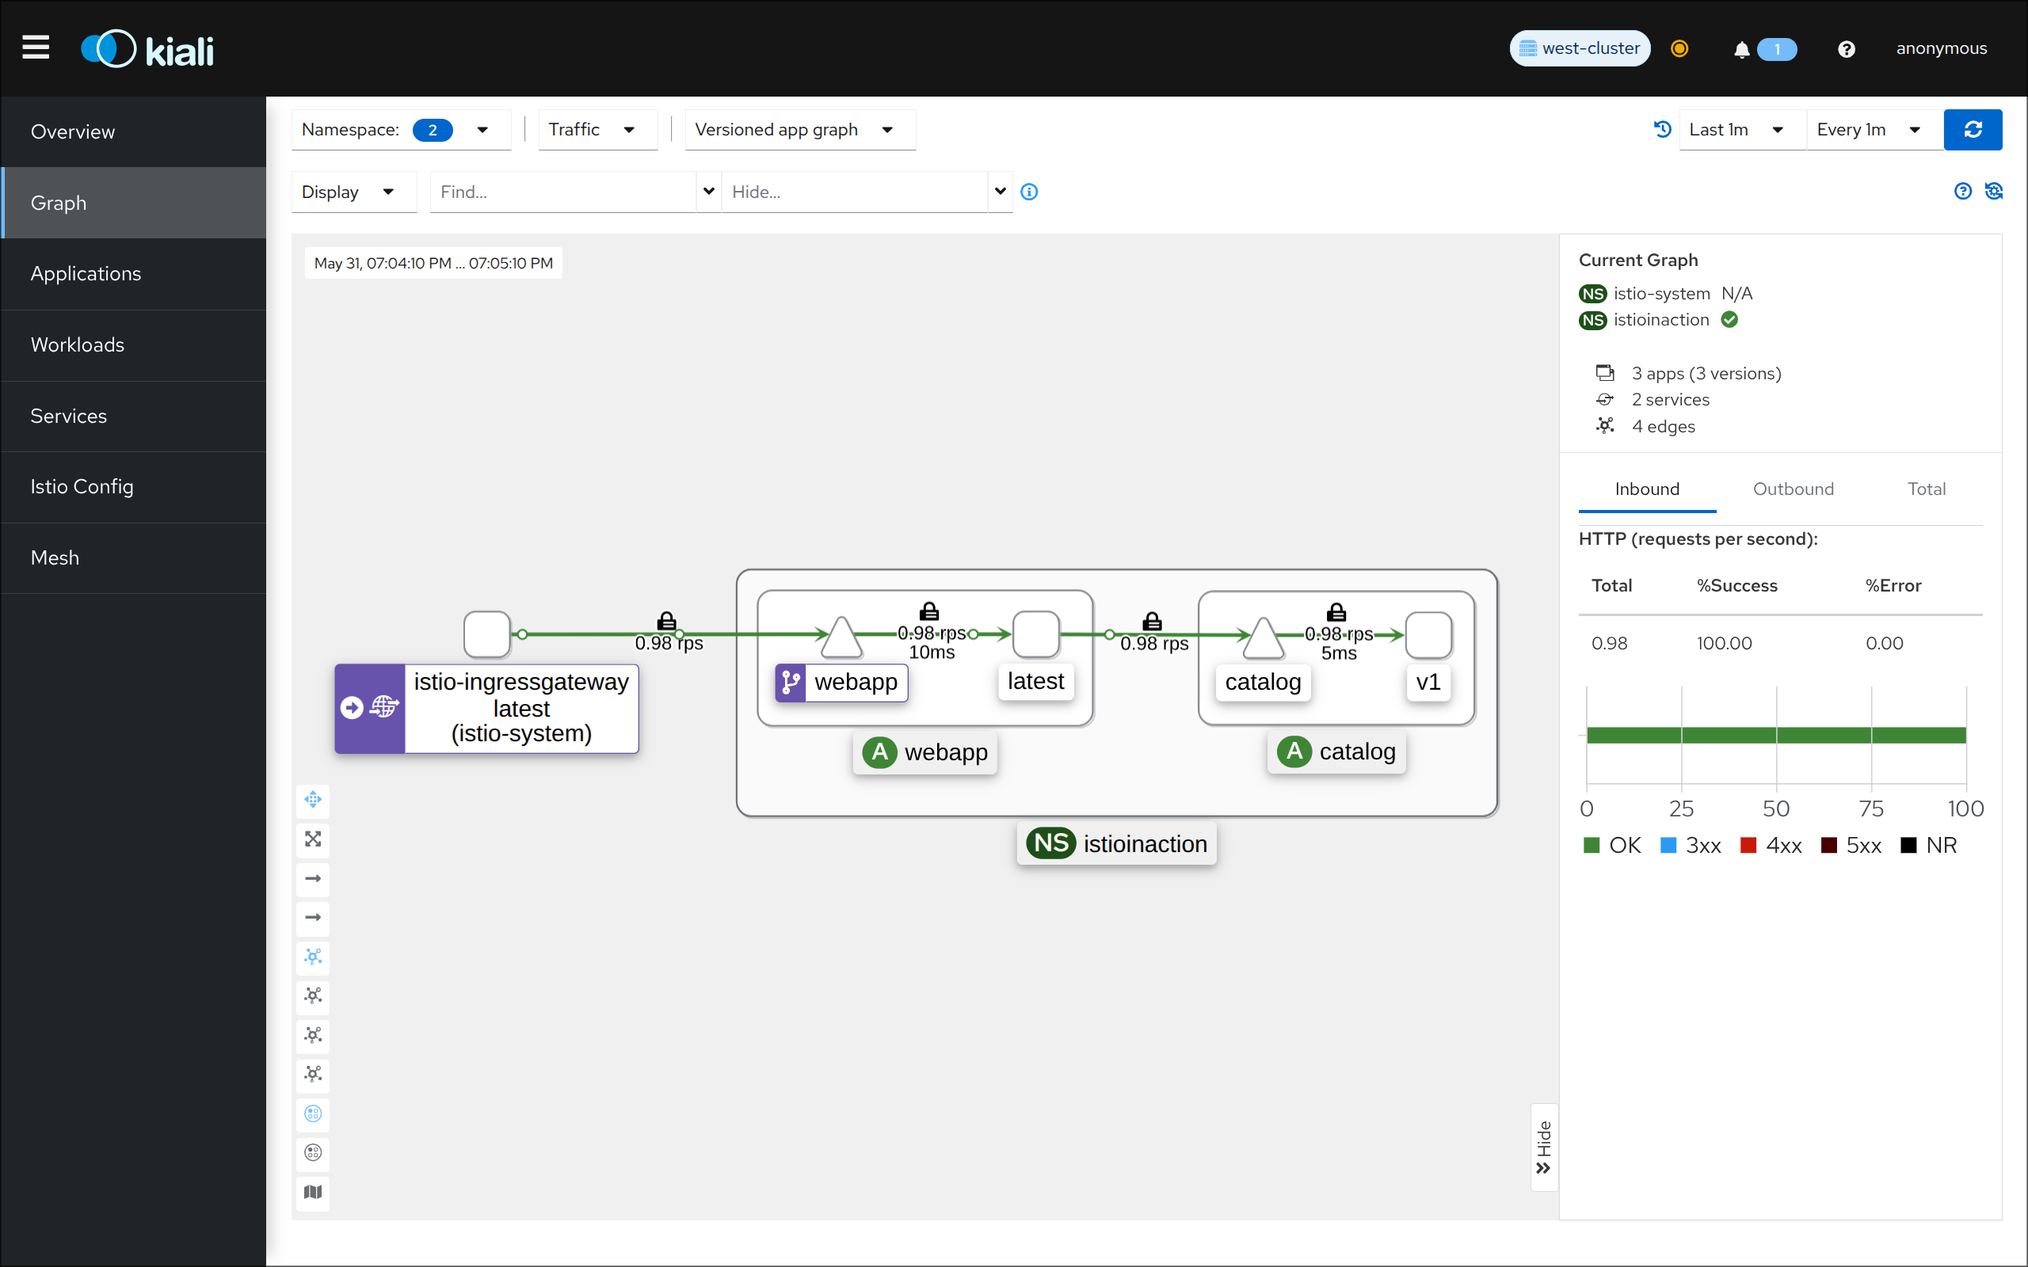Switch to the Total tab
The image size is (2028, 1267).
tap(1926, 489)
